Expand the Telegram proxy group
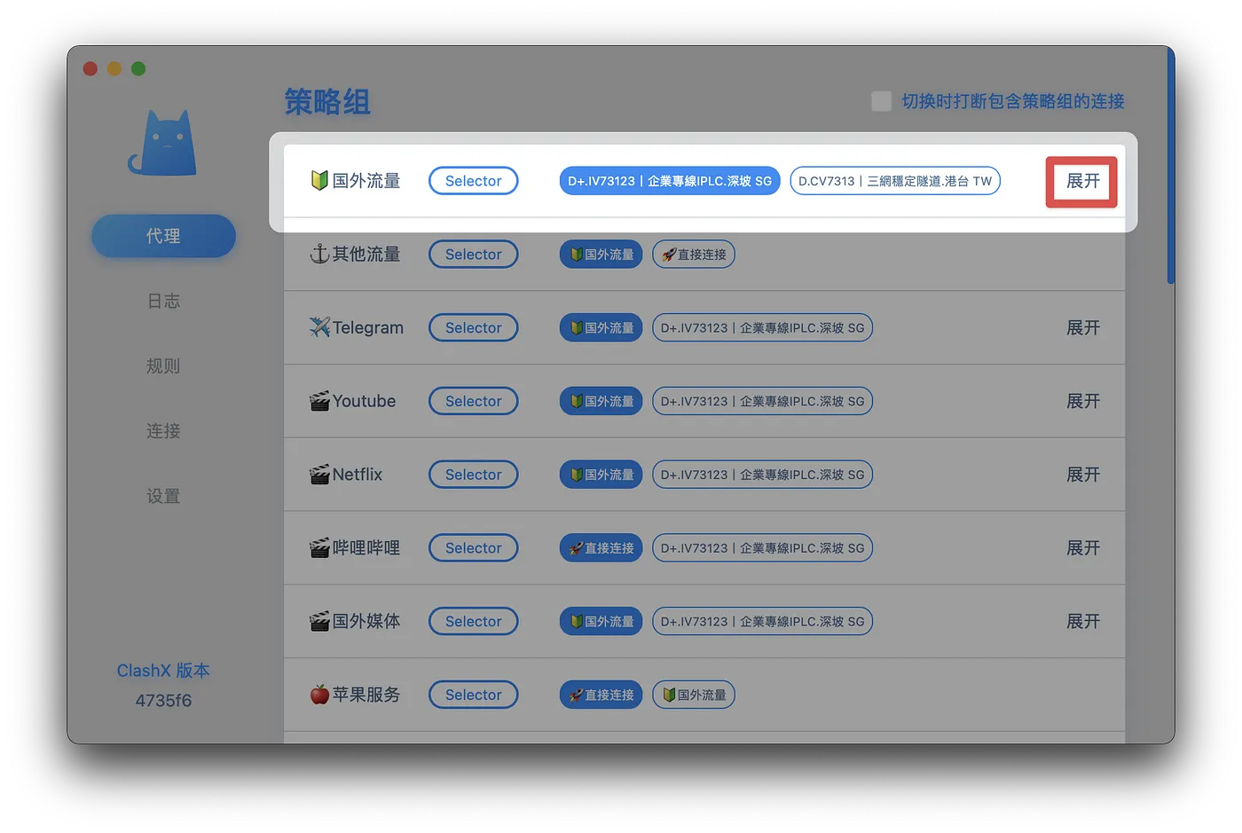The height and width of the screenshot is (833, 1242). coord(1082,328)
